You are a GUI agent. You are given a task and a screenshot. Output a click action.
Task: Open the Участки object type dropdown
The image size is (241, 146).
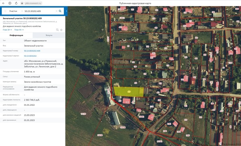click(x=16, y=11)
